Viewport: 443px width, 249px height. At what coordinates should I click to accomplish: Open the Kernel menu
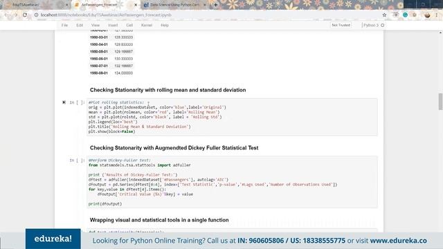click(x=147, y=25)
